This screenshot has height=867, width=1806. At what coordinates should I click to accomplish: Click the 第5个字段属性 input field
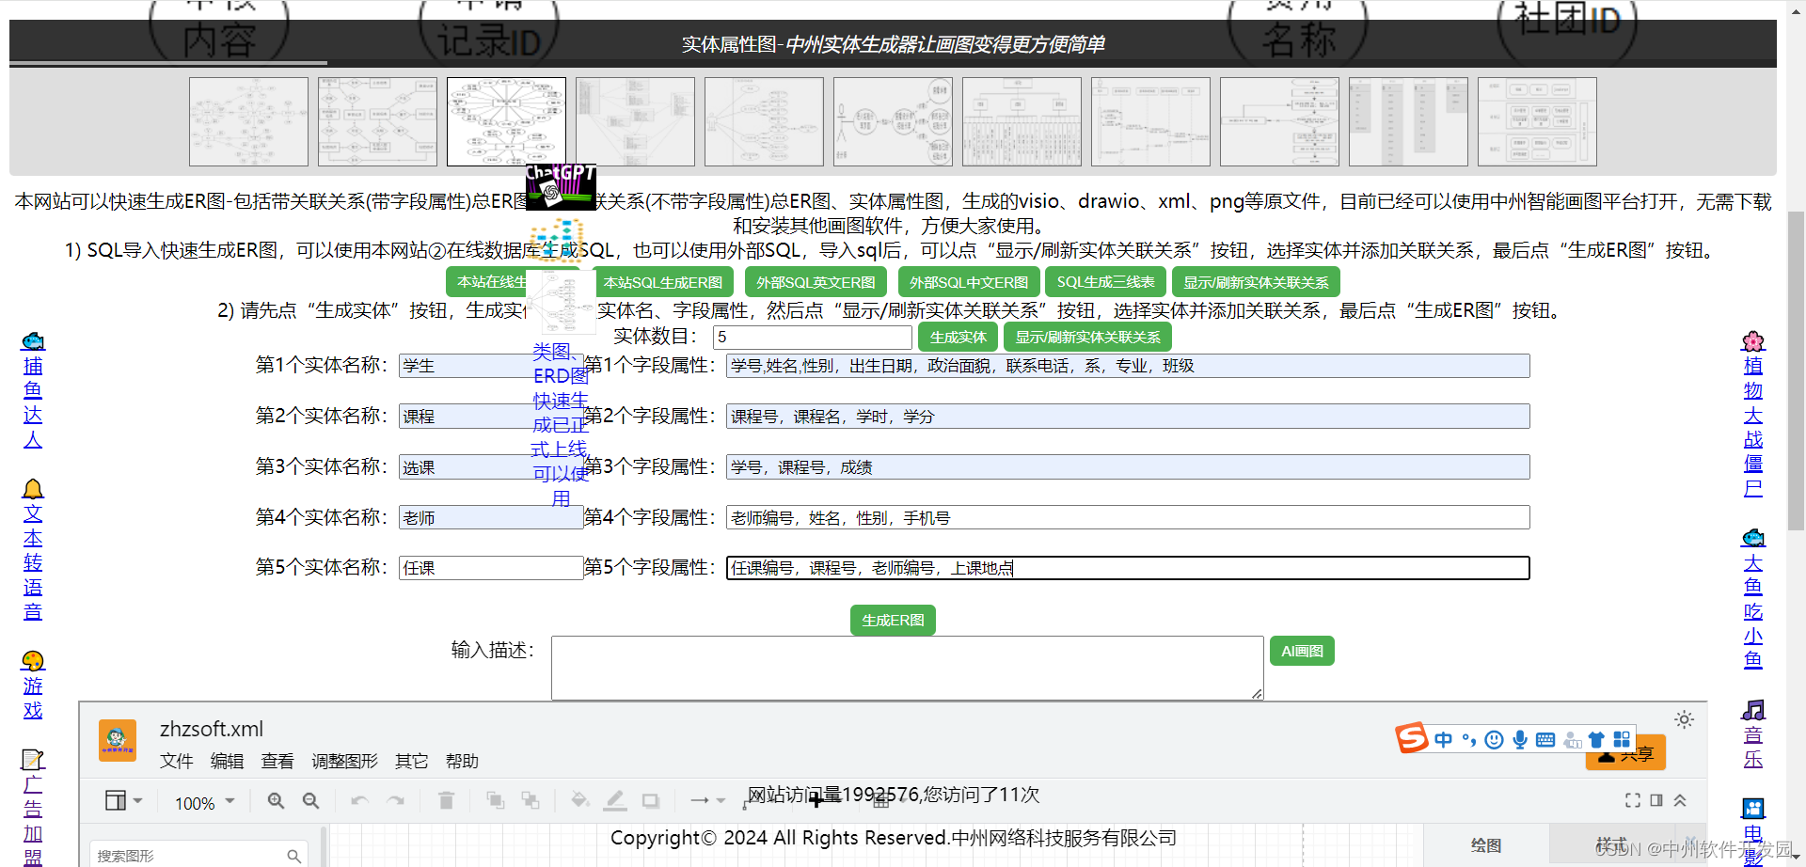(1128, 568)
